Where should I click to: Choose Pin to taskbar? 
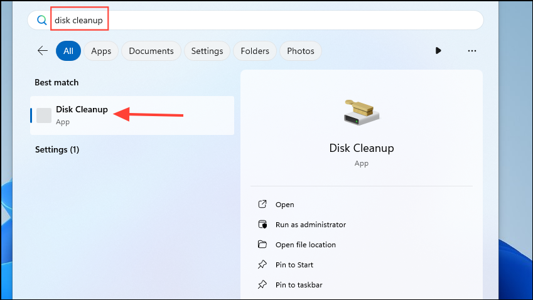point(299,285)
